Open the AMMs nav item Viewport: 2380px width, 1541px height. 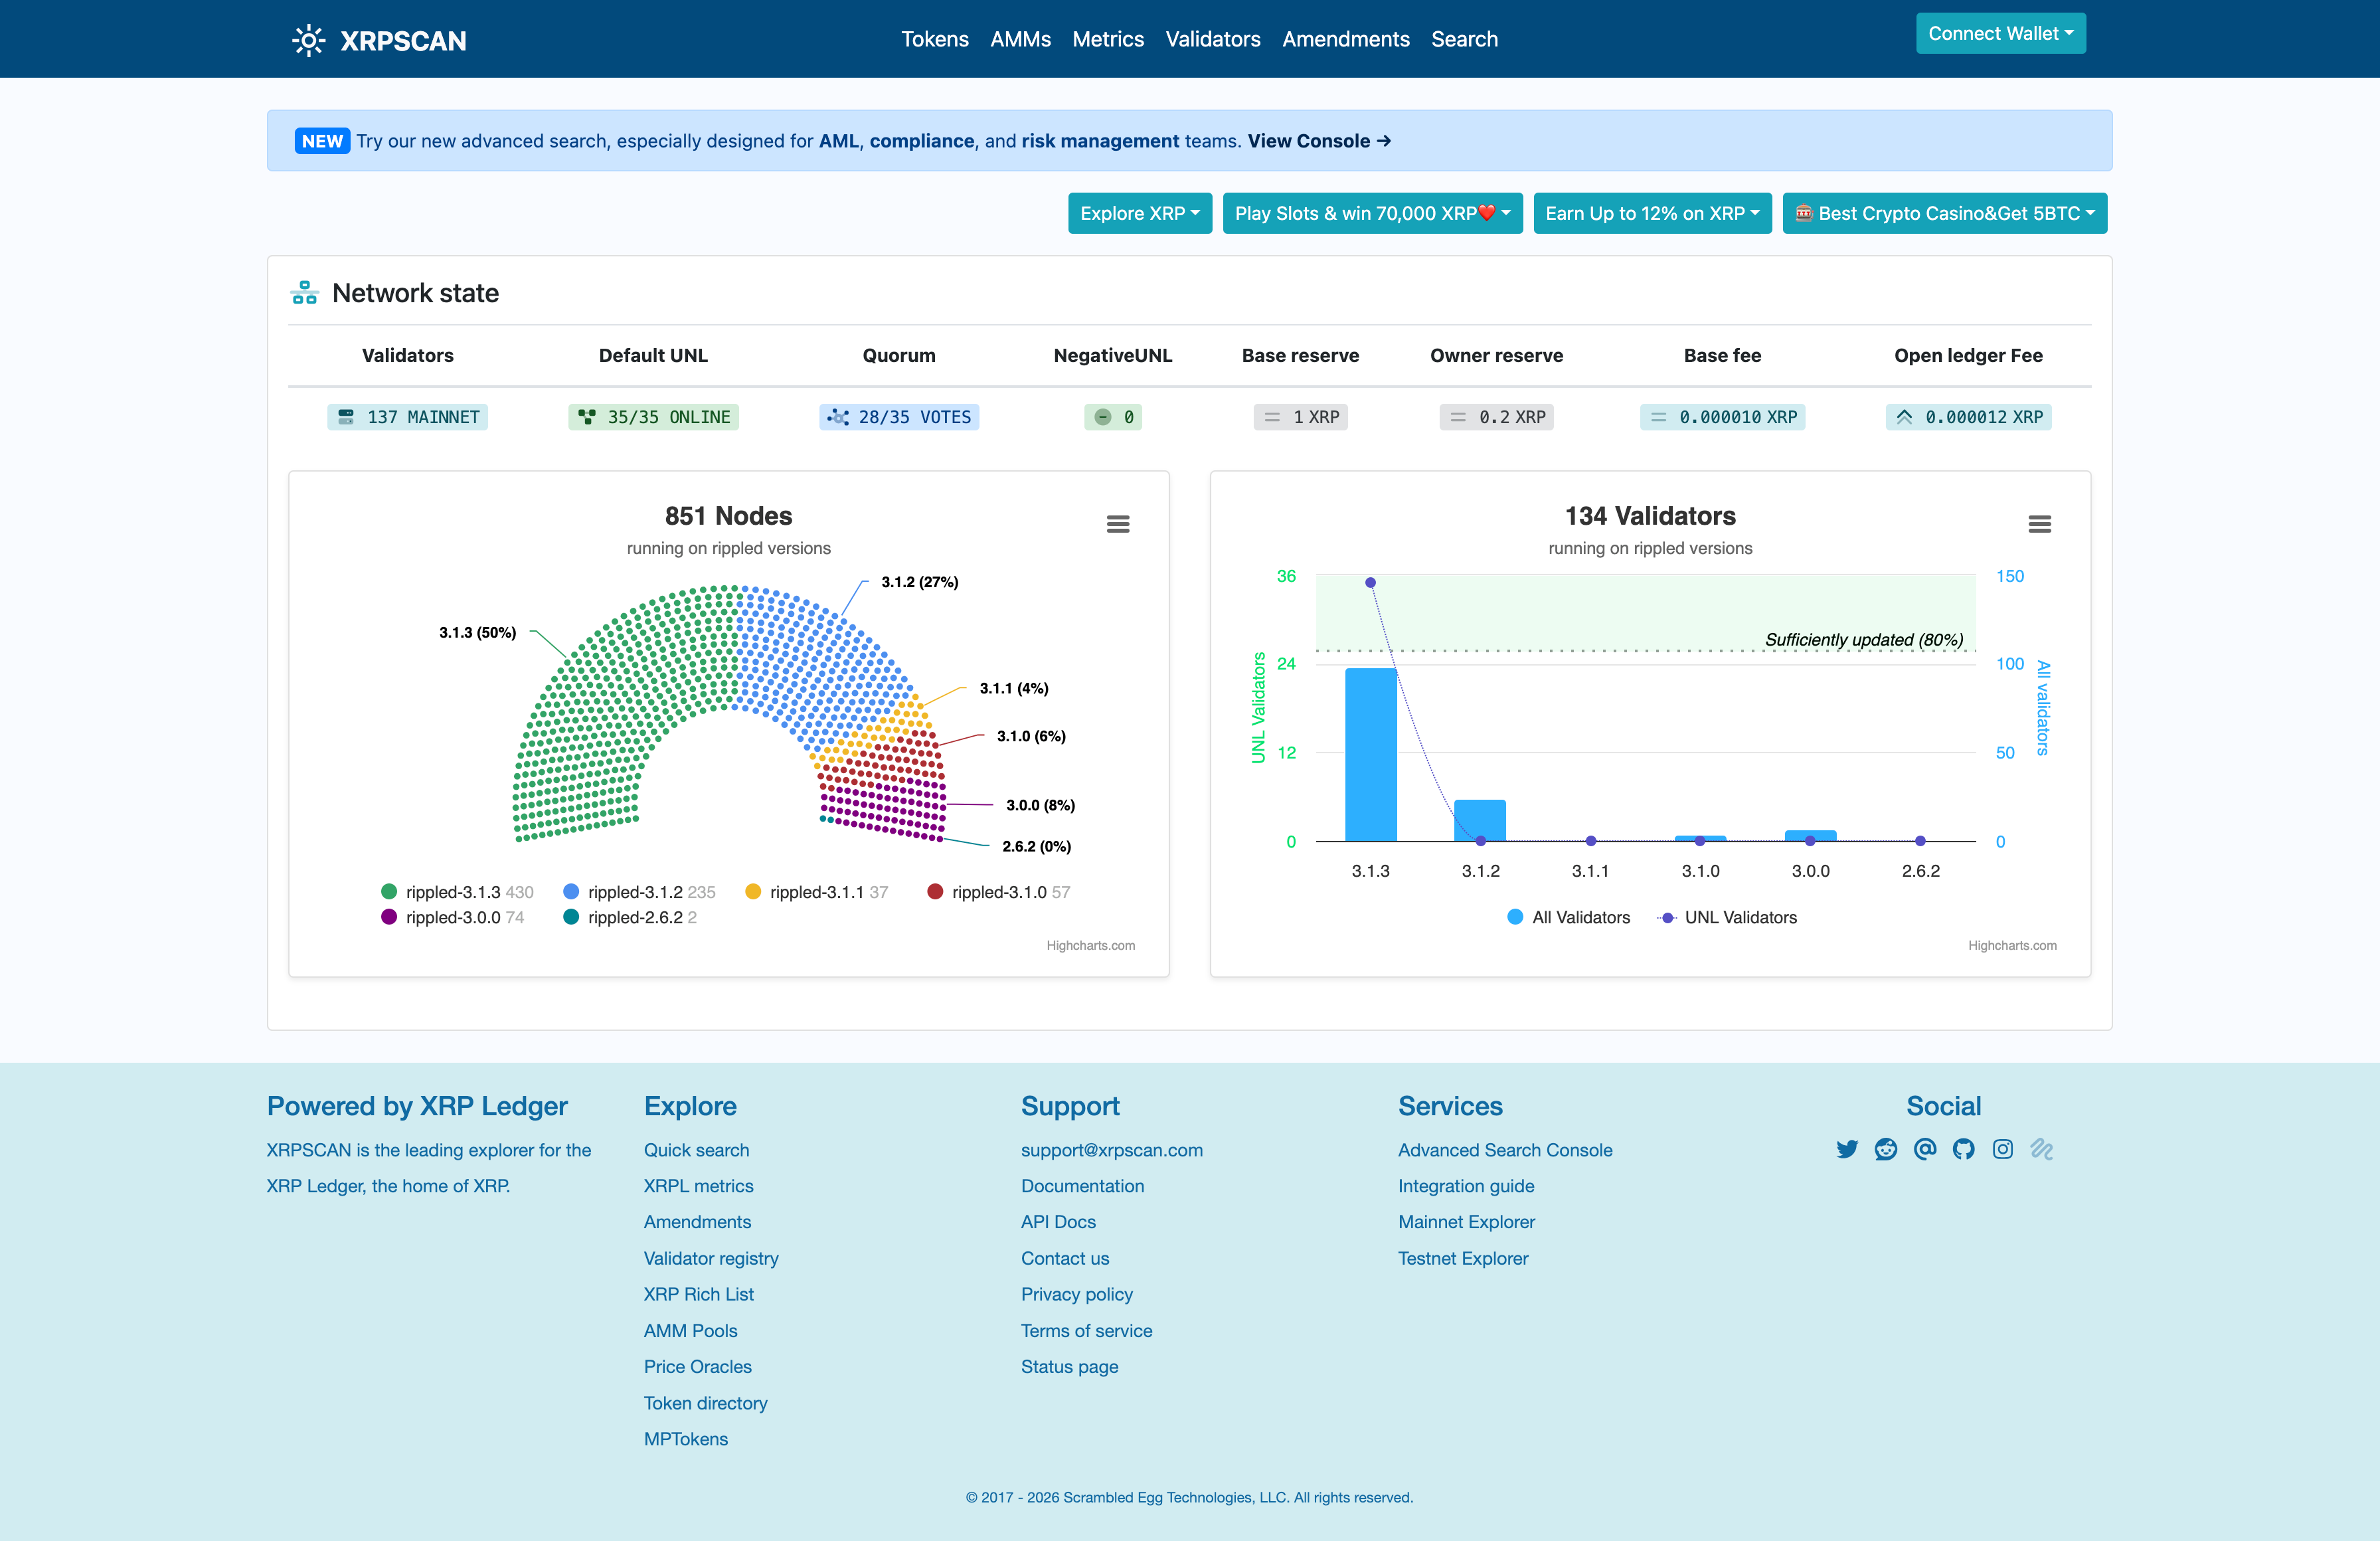pyautogui.click(x=1020, y=39)
